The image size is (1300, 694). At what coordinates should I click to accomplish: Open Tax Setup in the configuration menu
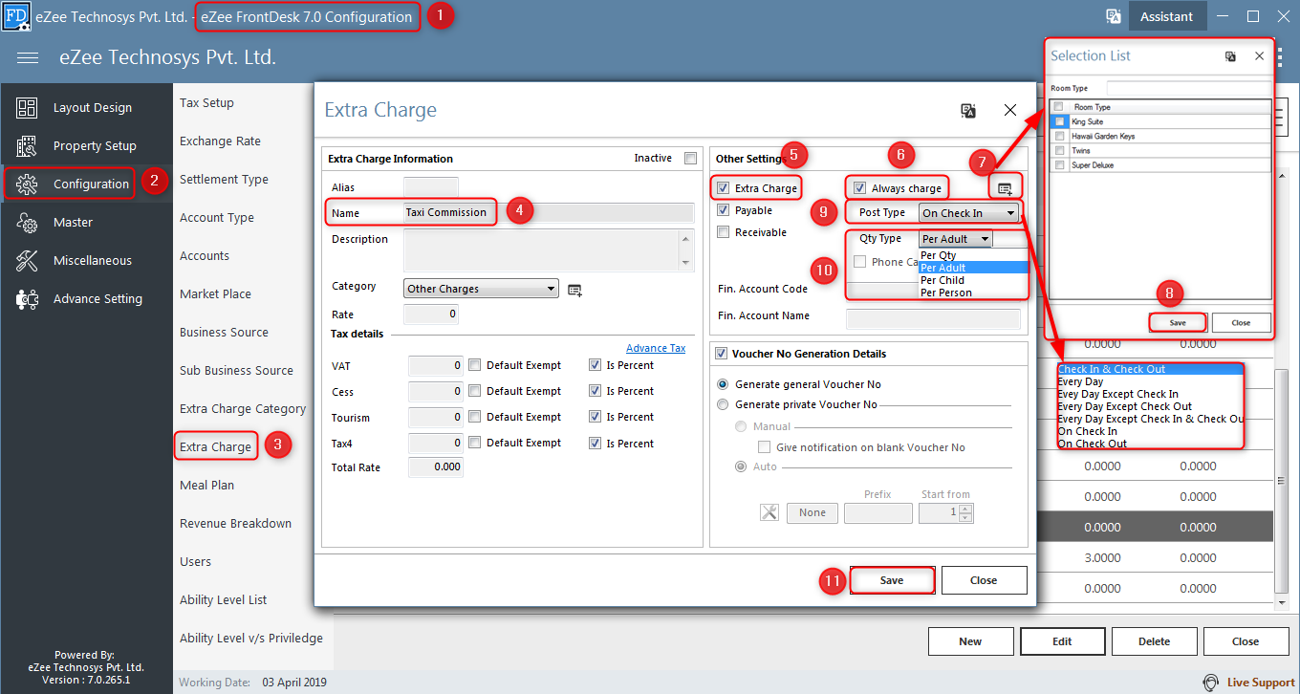(x=206, y=103)
